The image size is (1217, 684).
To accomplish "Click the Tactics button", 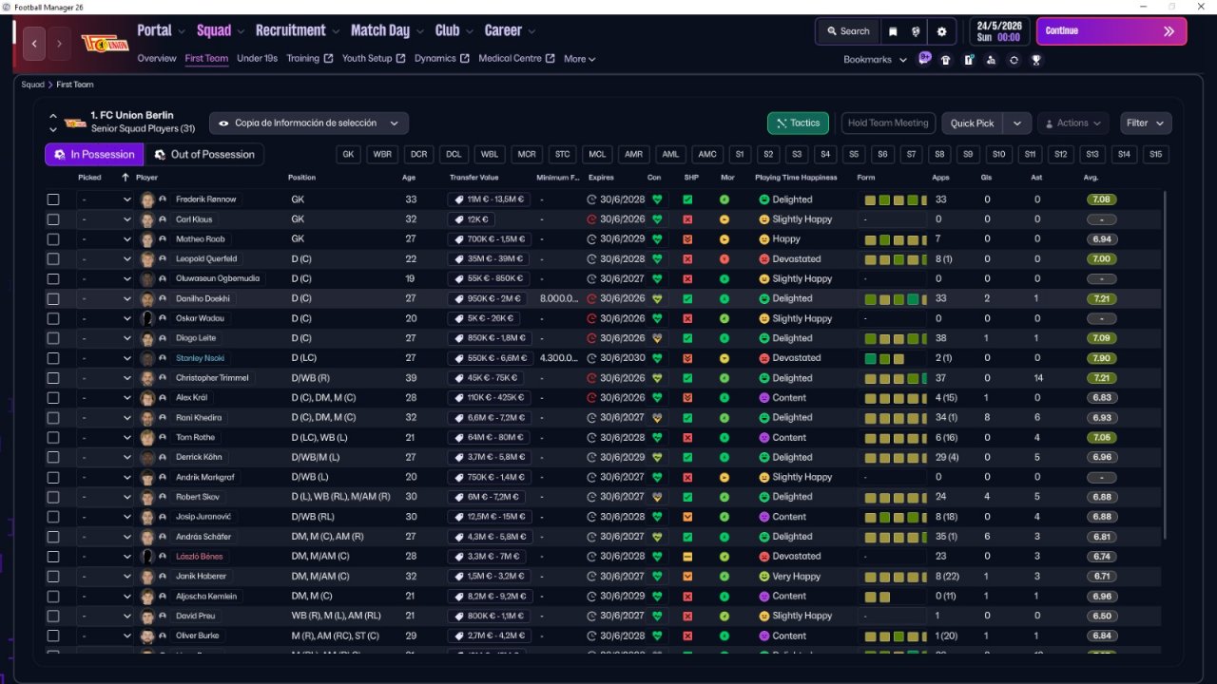I will click(x=798, y=123).
